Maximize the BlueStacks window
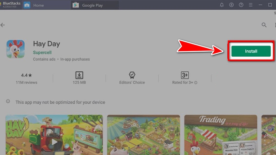 click(270, 5)
